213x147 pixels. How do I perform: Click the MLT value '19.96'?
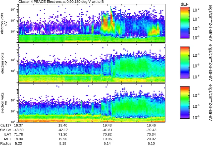107,139
